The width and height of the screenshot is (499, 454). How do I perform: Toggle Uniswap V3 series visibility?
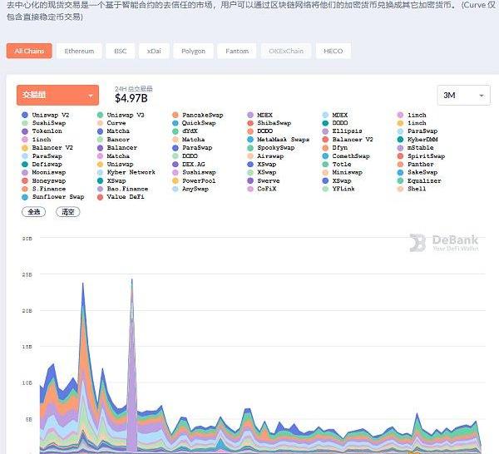[125, 115]
